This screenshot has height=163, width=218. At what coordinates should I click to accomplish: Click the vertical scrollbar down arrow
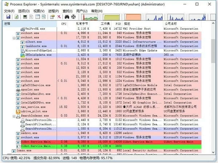pyautogui.click(x=213, y=152)
